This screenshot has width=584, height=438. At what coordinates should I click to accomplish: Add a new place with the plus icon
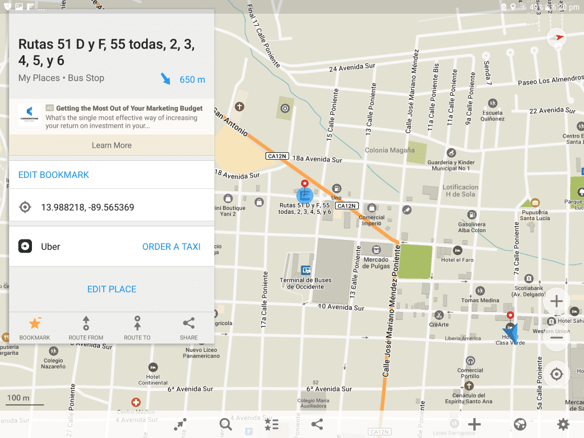click(474, 424)
